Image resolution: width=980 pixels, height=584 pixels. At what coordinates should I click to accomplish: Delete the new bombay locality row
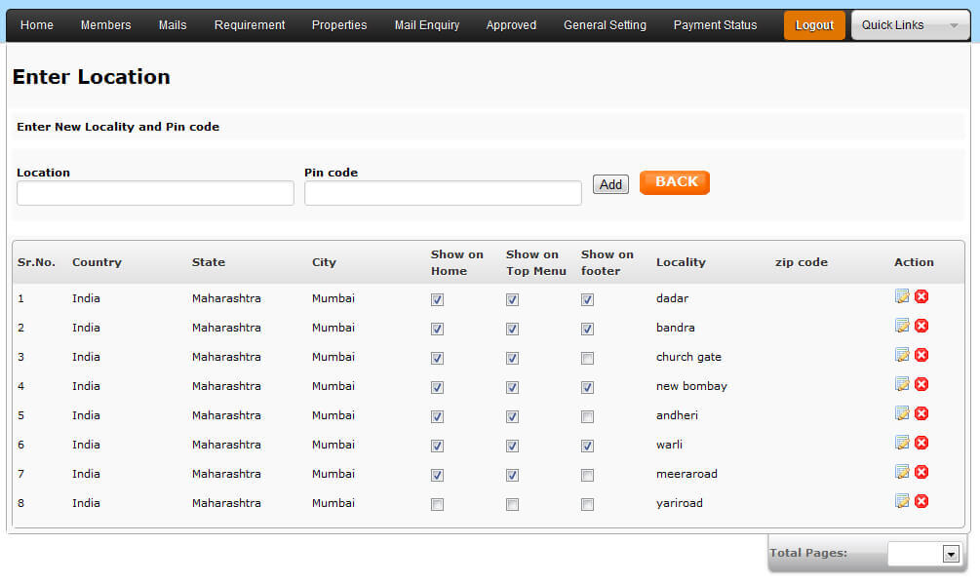(921, 384)
